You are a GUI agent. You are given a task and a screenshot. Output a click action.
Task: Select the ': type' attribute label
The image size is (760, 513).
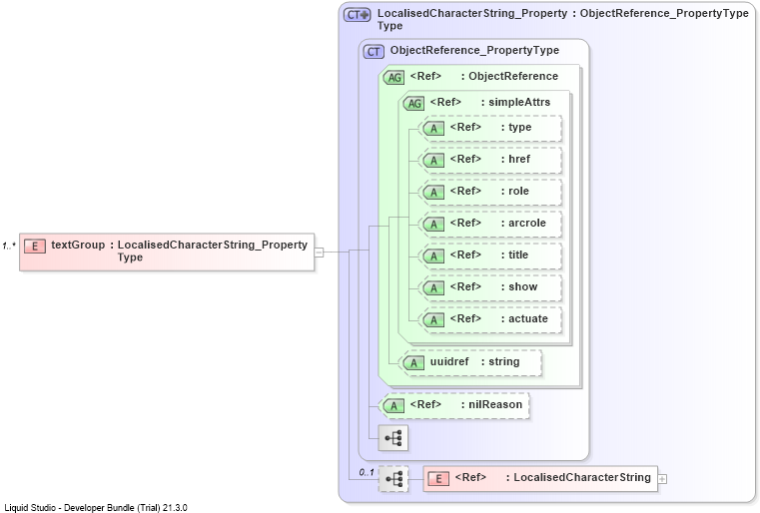(x=516, y=127)
